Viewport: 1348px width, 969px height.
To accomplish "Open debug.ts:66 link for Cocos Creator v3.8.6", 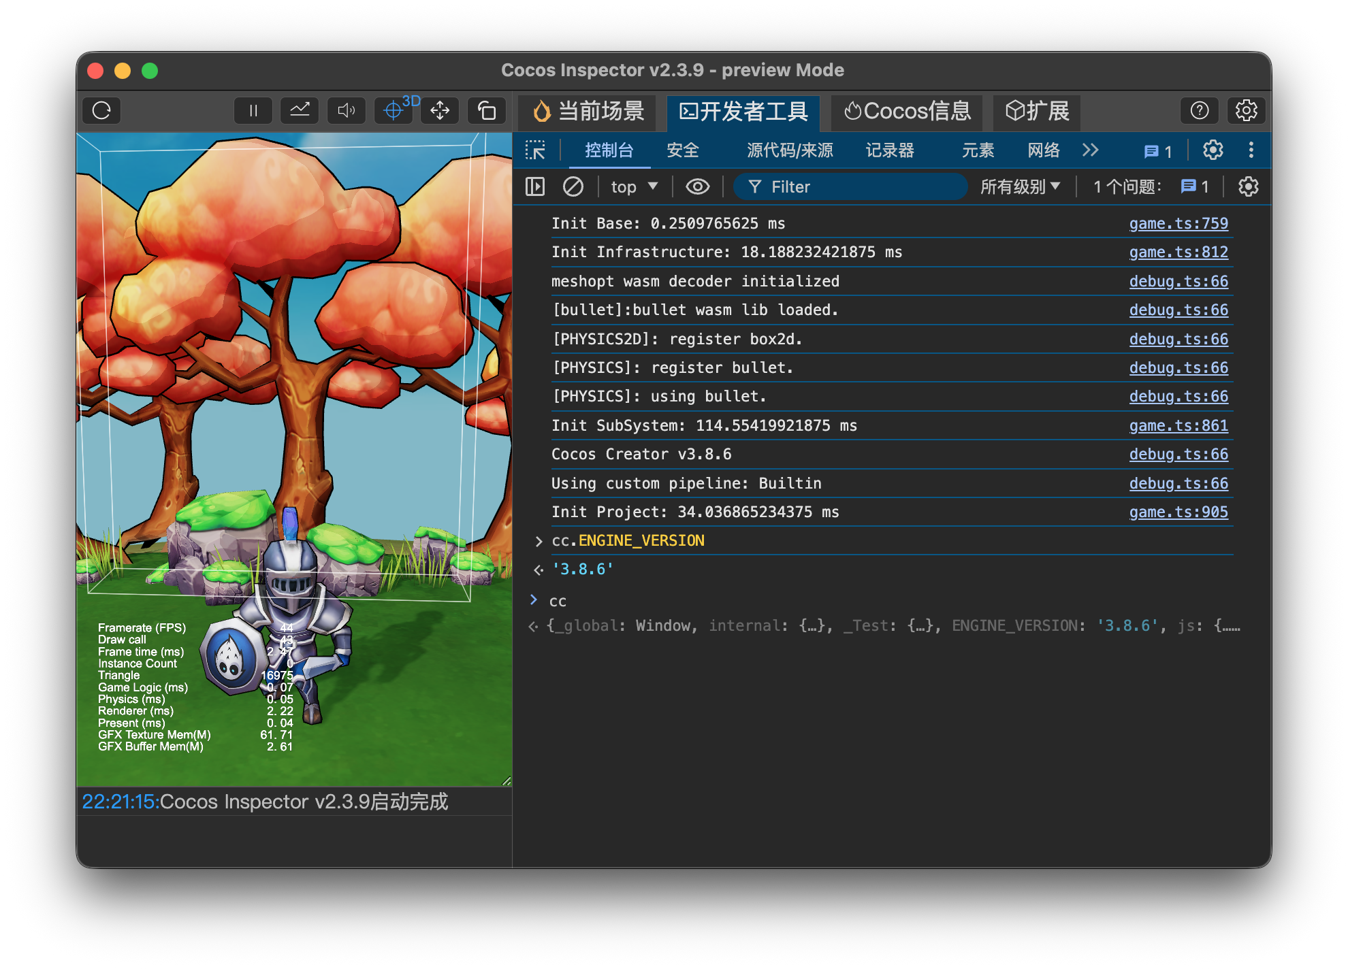I will point(1178,455).
